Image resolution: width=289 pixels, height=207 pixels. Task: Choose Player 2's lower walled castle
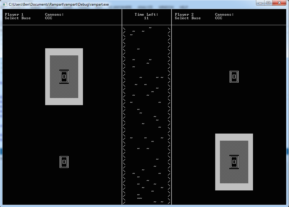click(234, 162)
